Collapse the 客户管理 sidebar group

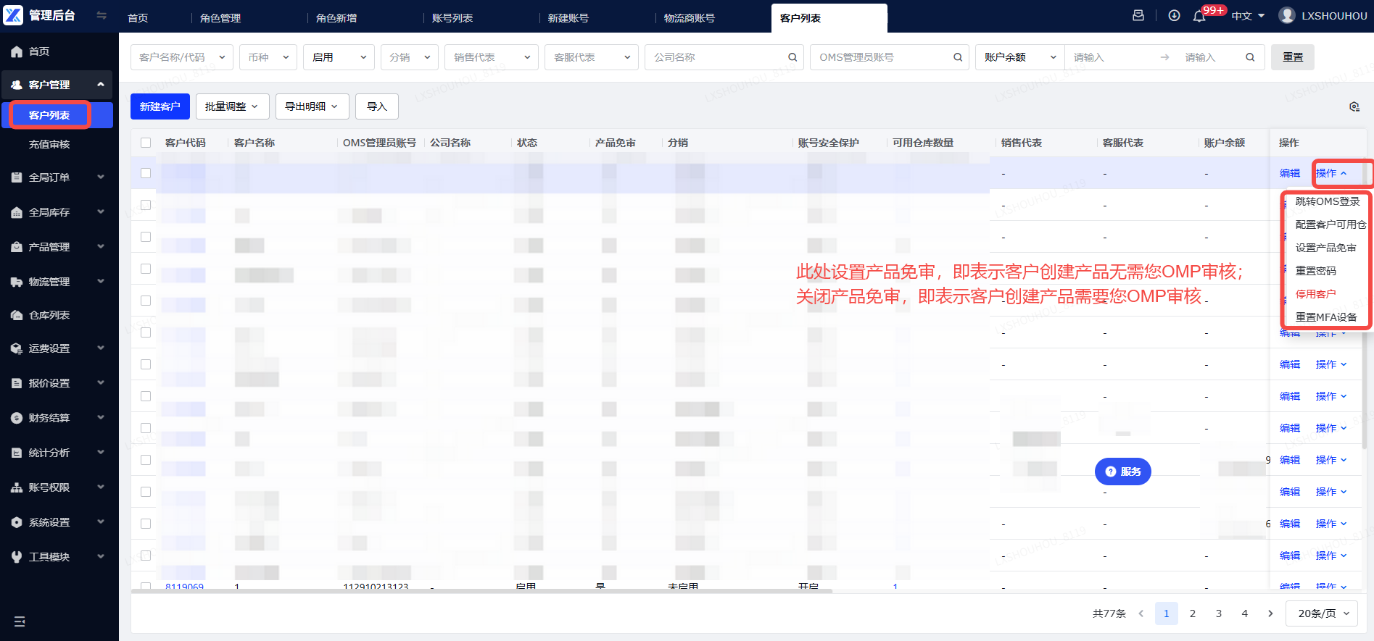[57, 85]
